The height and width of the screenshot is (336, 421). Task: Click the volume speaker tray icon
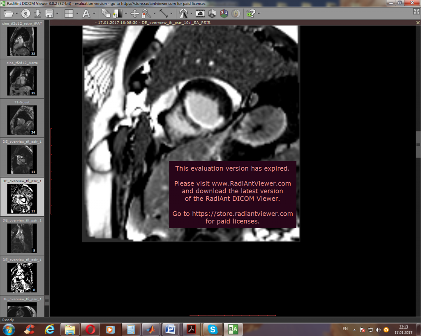[x=378, y=330]
